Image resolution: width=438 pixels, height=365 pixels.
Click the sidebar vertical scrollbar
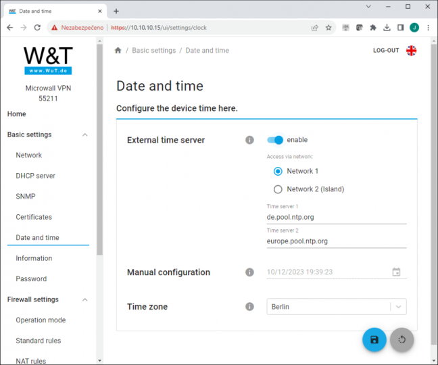(100, 149)
